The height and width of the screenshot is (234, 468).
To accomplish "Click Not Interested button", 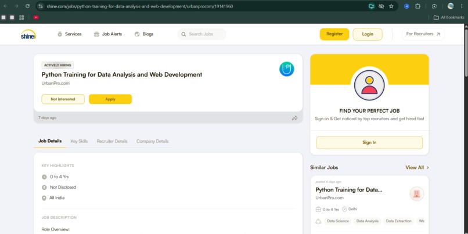I will (63, 99).
